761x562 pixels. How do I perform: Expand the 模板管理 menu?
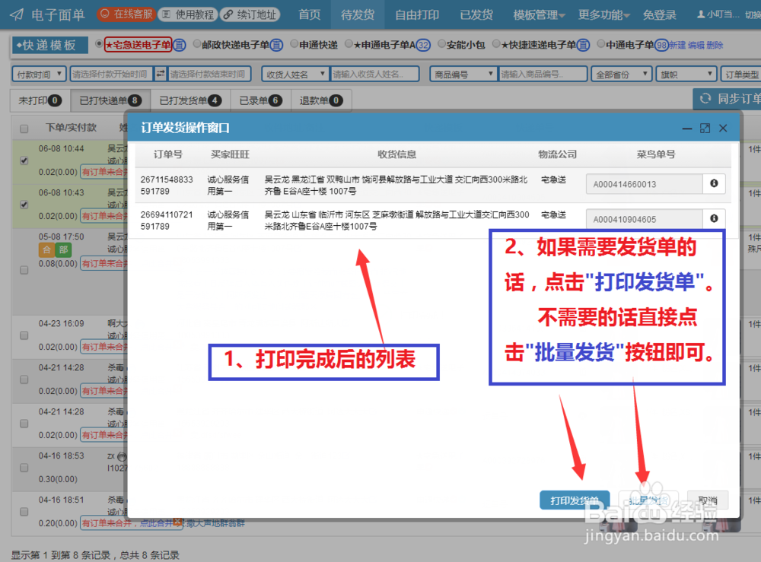coord(538,14)
